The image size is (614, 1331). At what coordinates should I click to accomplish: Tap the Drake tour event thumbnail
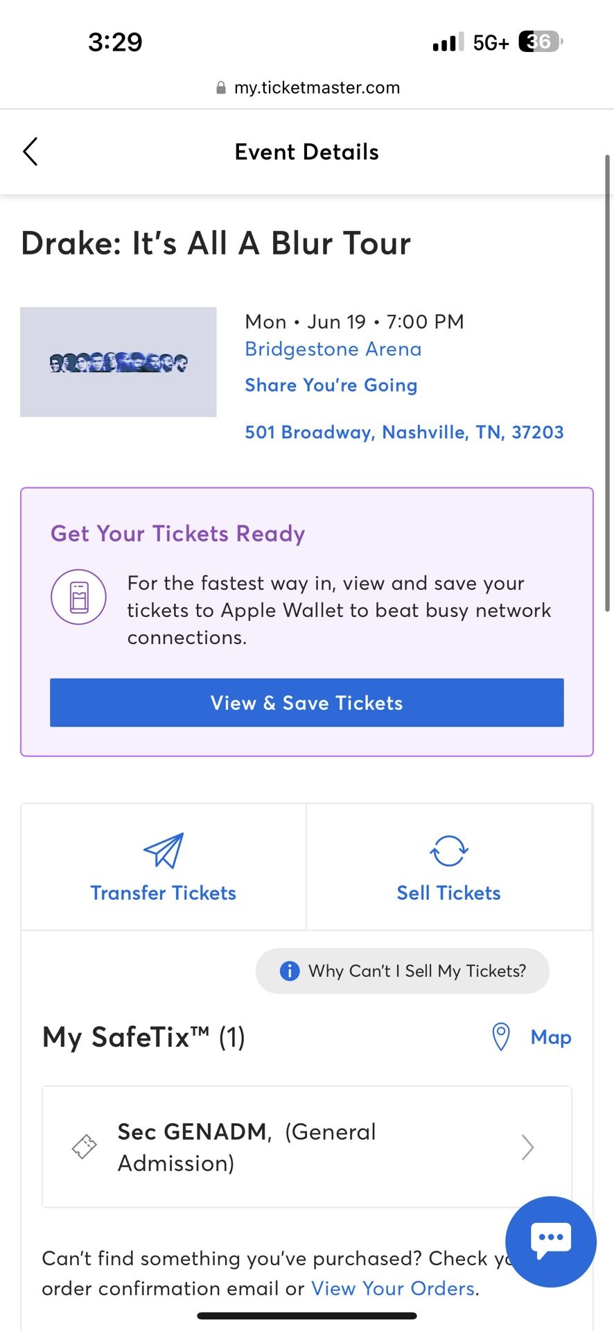(119, 362)
